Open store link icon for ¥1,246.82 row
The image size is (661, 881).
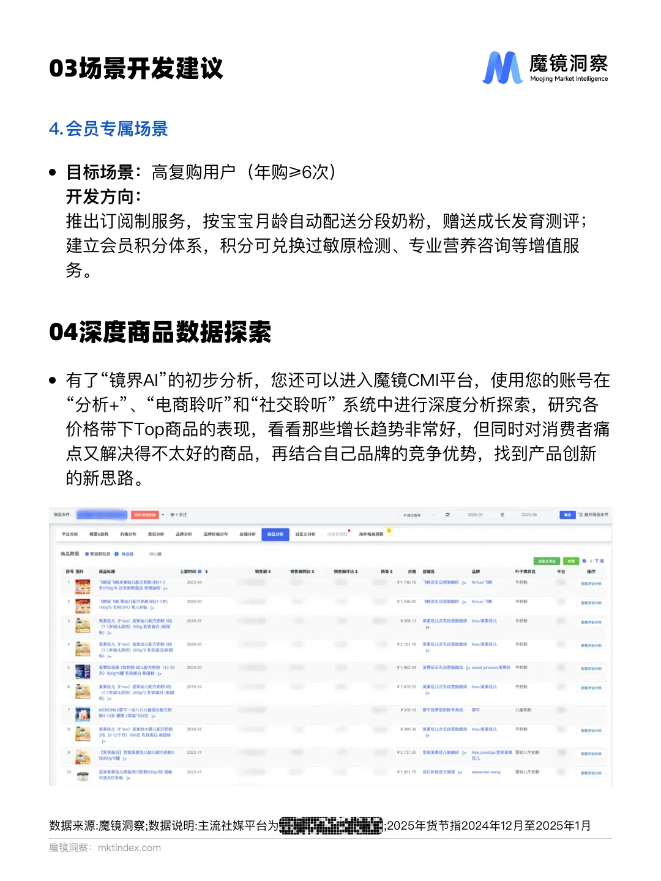point(464,602)
